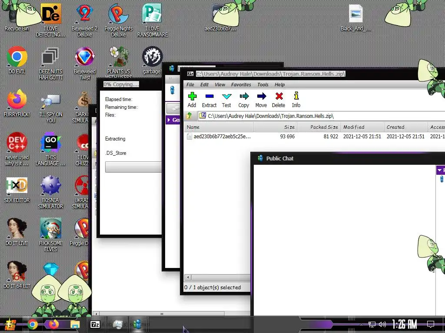Click the 7-Zip status bar selection text
The image size is (445, 333).
pos(213,287)
